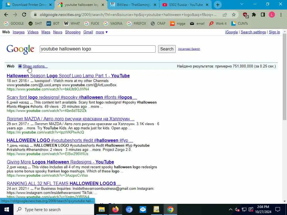Image resolution: width=287 pixels, height=215 pixels.
Task: Open the FIREFOX bookmark
Action: [x=137, y=24]
